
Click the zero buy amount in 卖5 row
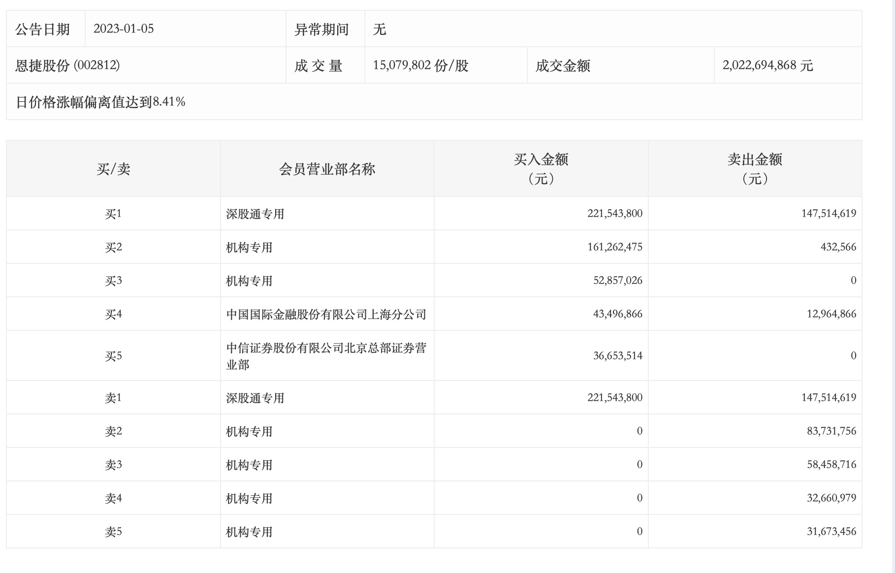click(x=639, y=531)
